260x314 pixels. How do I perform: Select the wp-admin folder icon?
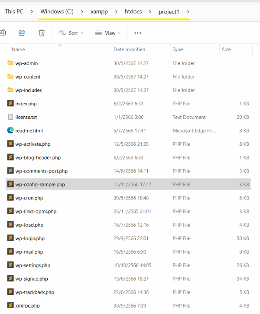(x=10, y=63)
